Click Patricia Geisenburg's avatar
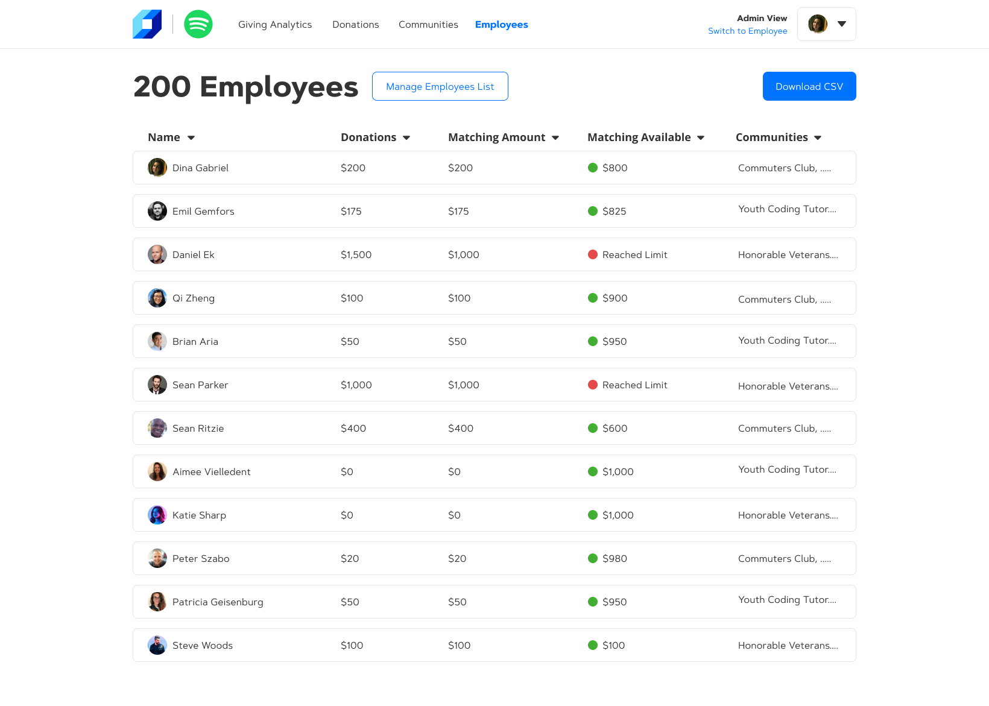This screenshot has width=989, height=706. 157,602
